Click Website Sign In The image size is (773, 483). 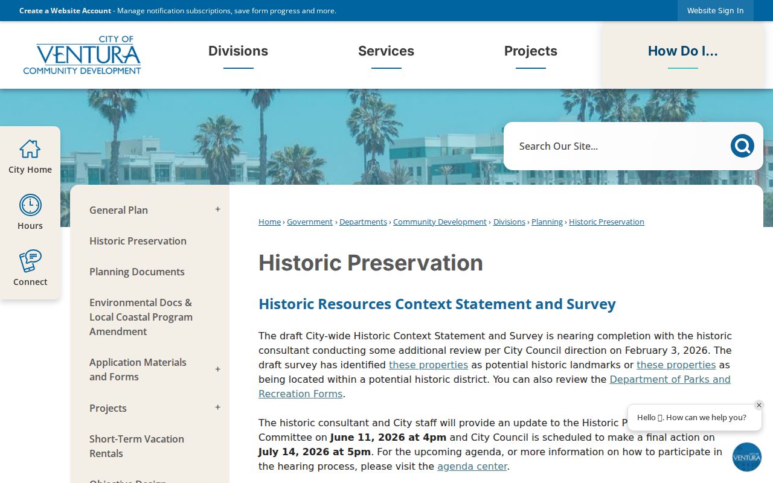point(716,10)
